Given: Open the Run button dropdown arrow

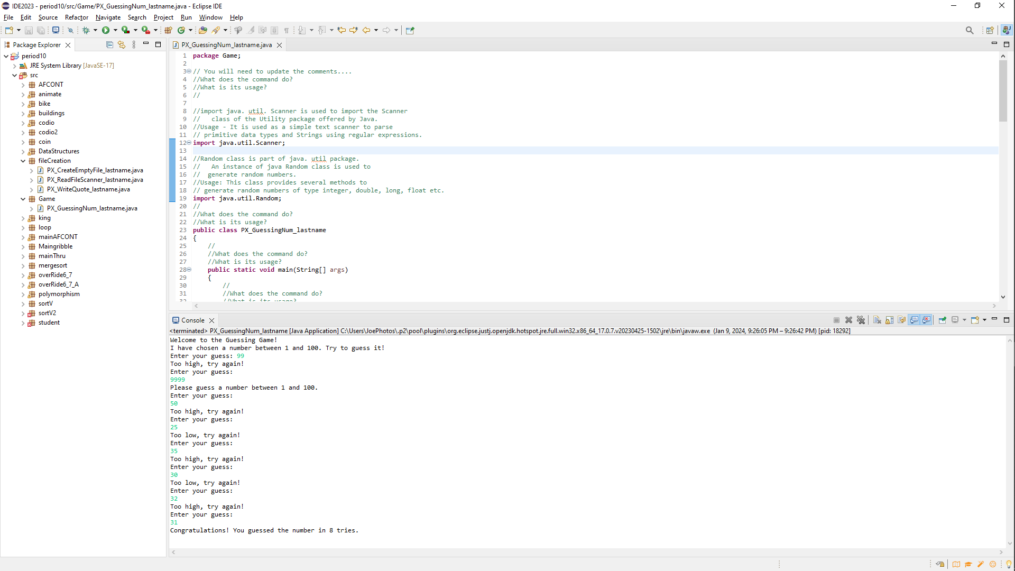Looking at the screenshot, I should [115, 30].
